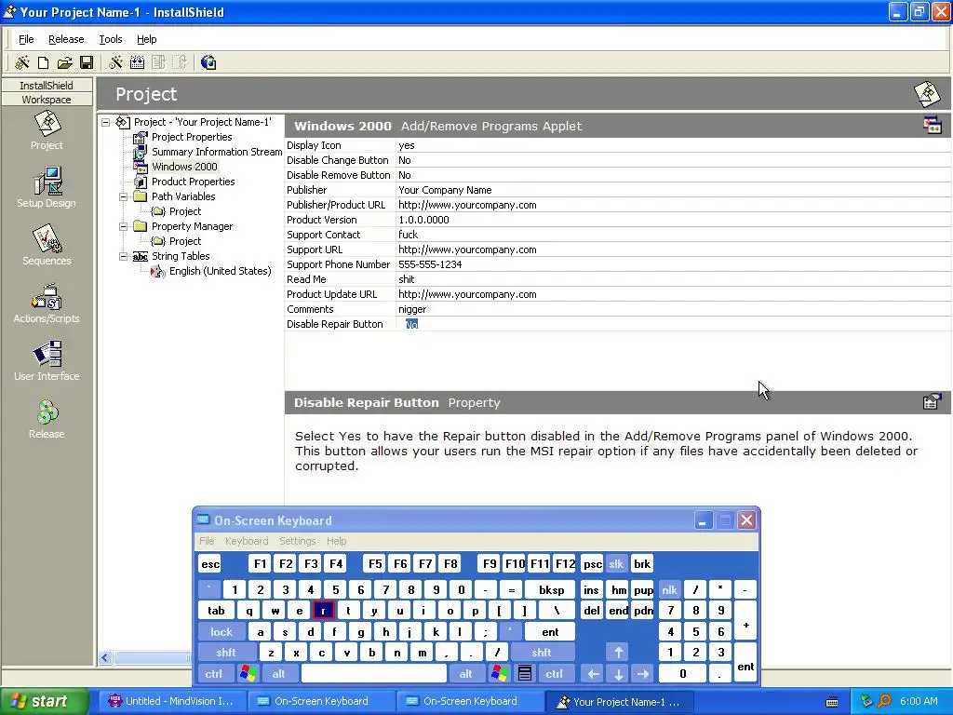Click the bksp key on keyboard
The width and height of the screenshot is (953, 715).
tap(551, 589)
